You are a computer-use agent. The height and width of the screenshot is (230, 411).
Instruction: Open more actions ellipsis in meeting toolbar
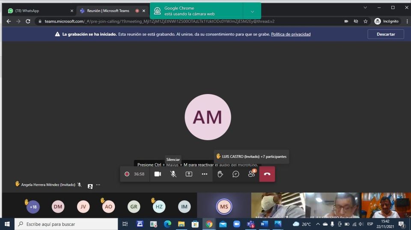(205, 174)
